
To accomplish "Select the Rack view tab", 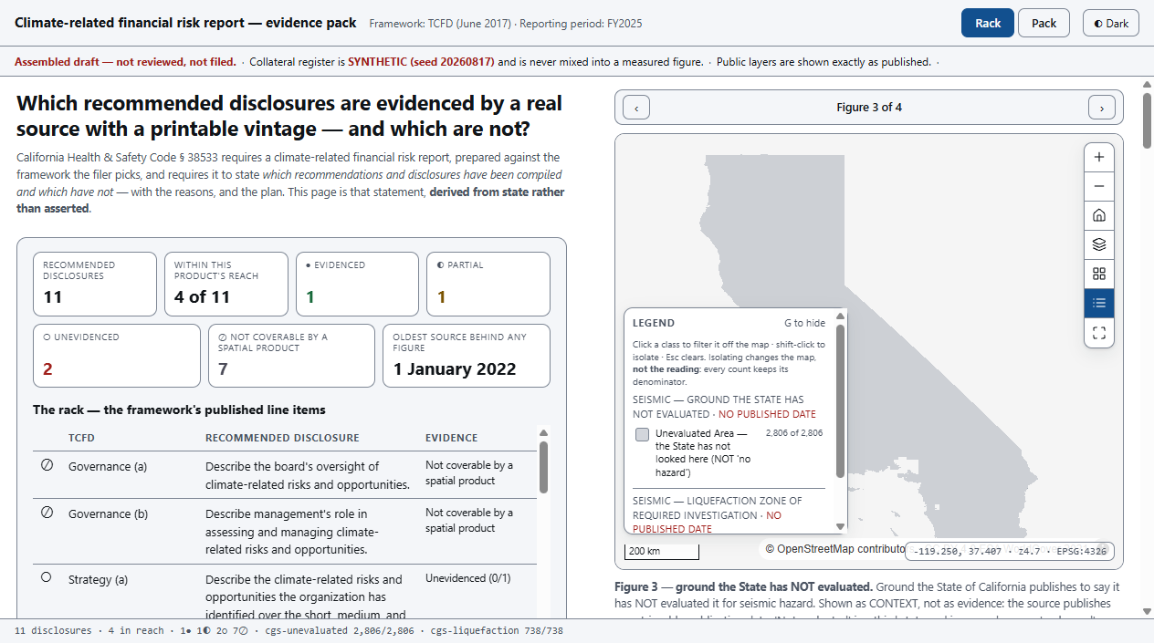I will 988,24.
